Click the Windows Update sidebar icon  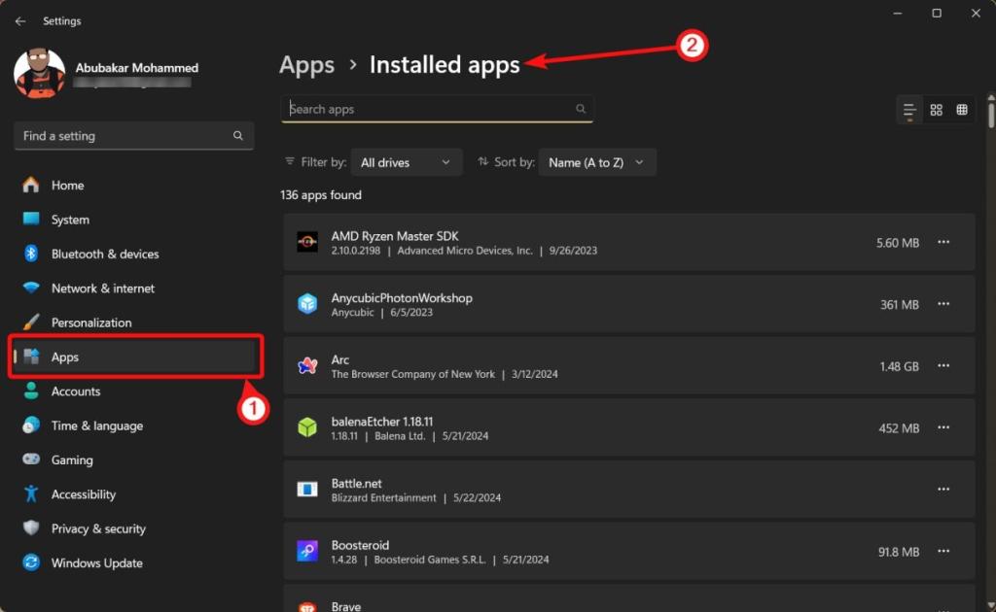(x=30, y=562)
